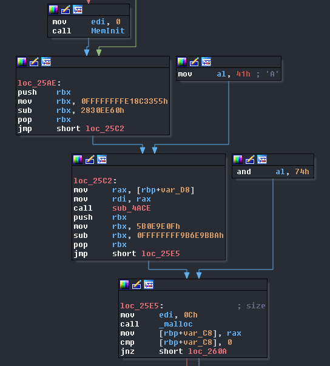
Task: Click 'pop rbx' in loc_25C2 block
Action: (100, 245)
